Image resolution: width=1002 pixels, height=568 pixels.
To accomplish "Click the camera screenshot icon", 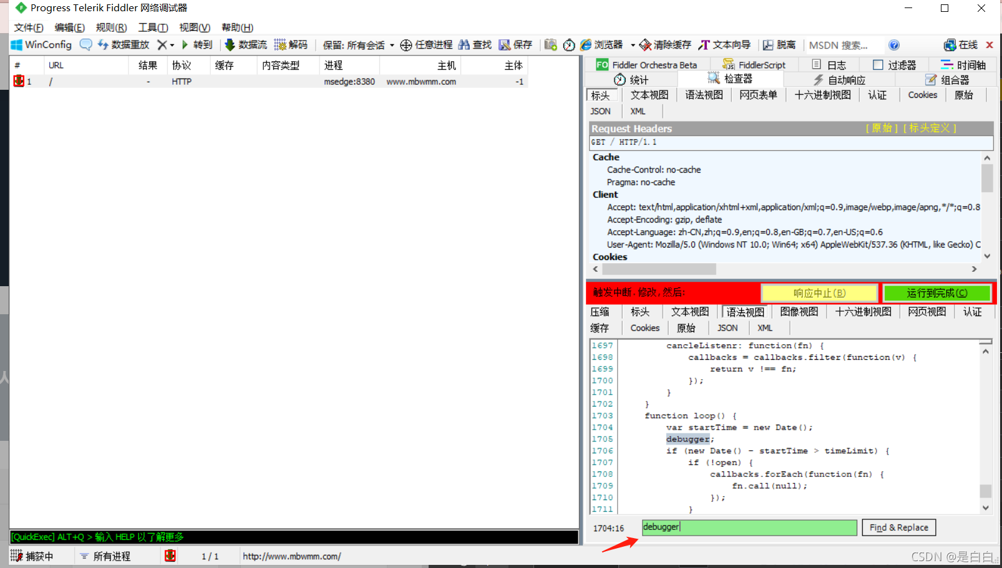I will pos(550,45).
